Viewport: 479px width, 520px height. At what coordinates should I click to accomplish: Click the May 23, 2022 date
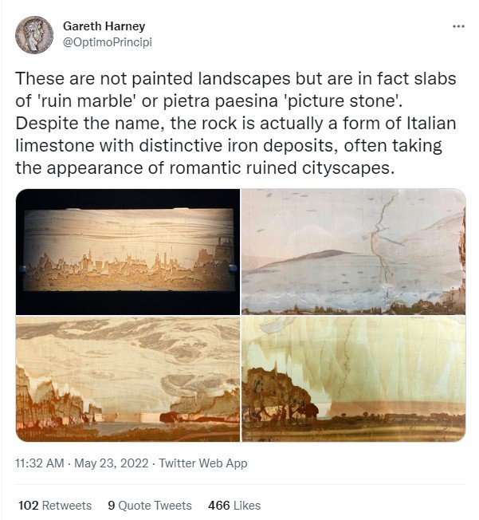tap(111, 463)
